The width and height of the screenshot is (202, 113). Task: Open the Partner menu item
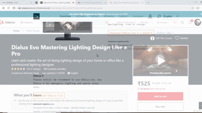pyautogui.click(x=95, y=16)
